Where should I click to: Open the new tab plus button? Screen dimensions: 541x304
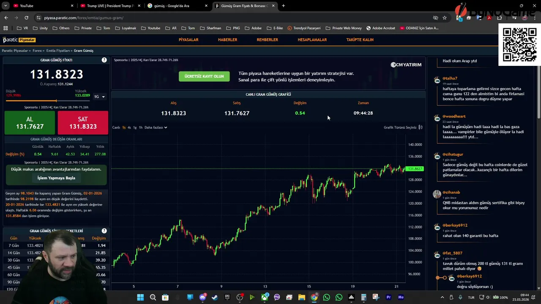[283, 6]
